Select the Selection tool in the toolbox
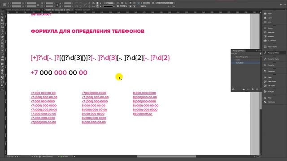The width and height of the screenshot is (287, 161). click(x=2, y=14)
